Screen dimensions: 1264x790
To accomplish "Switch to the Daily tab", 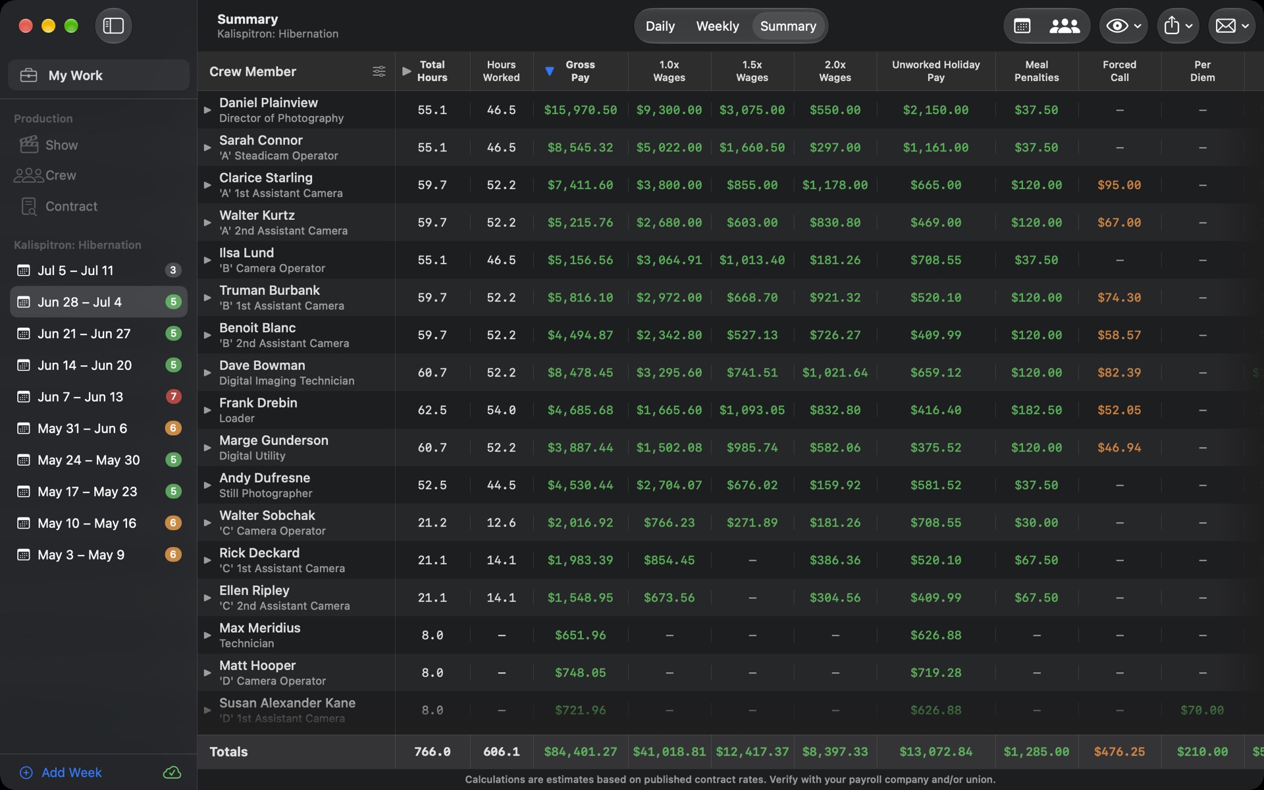I will [660, 26].
